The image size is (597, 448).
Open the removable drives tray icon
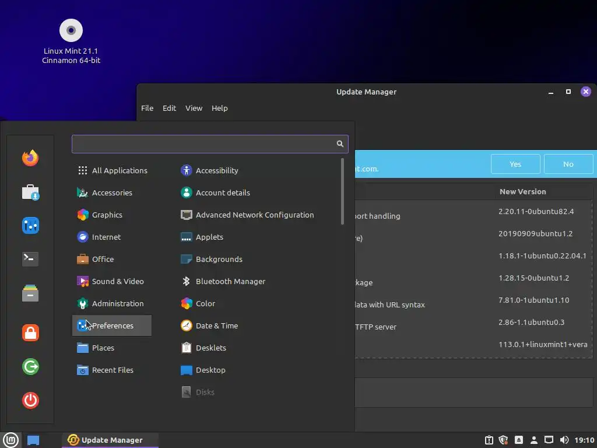(x=518, y=440)
